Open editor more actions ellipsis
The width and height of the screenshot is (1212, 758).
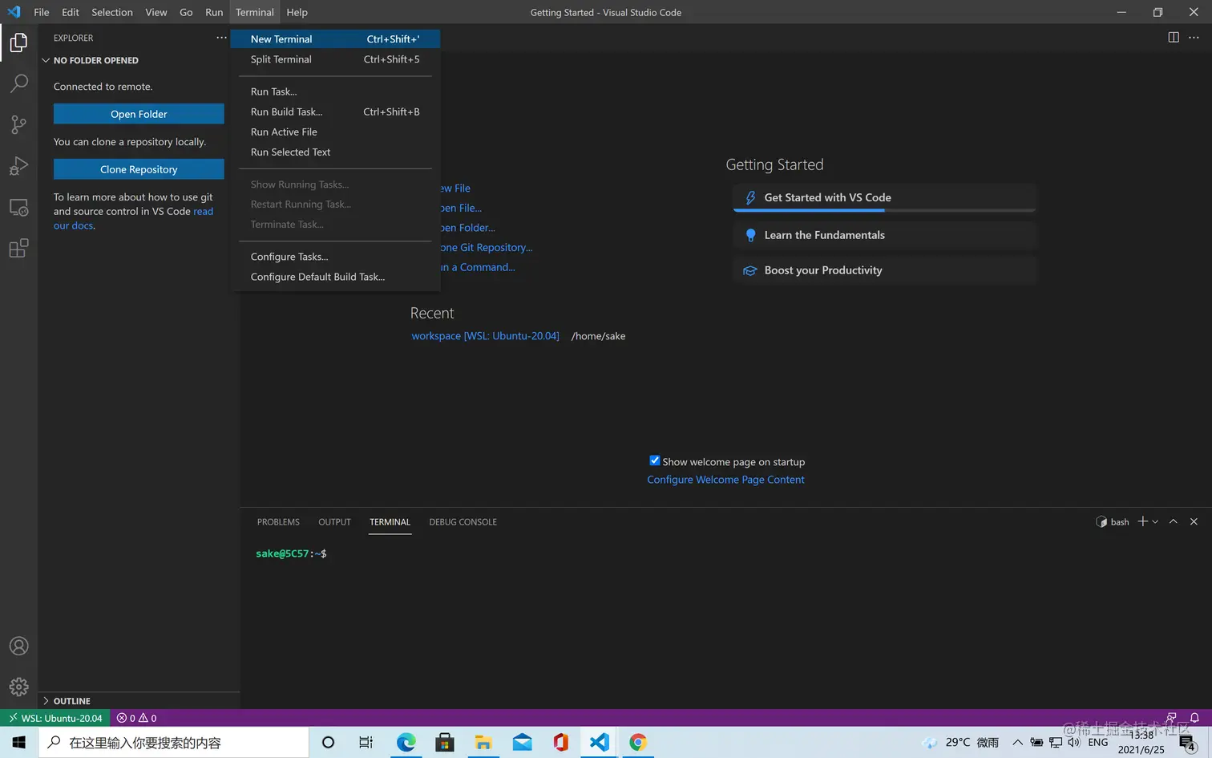click(x=1194, y=38)
